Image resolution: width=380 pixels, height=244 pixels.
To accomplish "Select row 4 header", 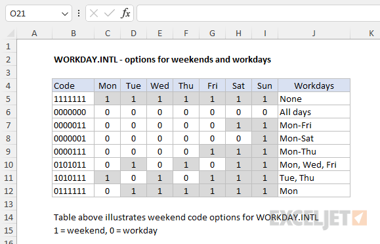I will click(x=9, y=85).
